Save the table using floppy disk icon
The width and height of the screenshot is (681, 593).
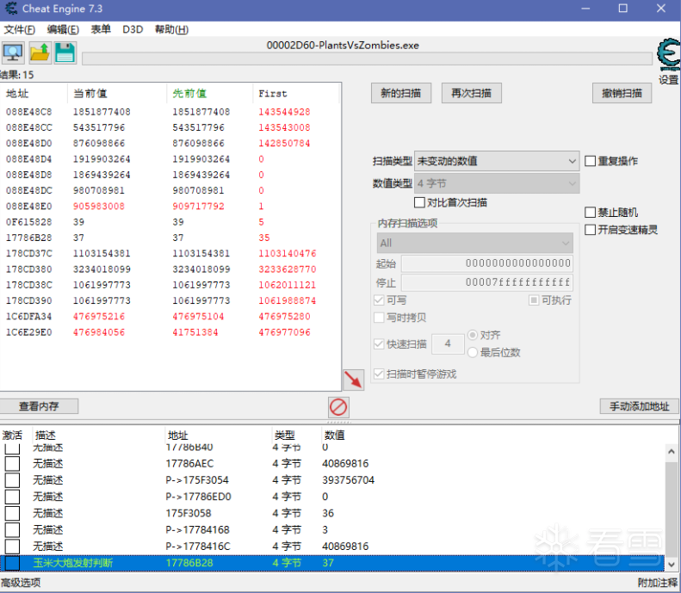pos(65,53)
